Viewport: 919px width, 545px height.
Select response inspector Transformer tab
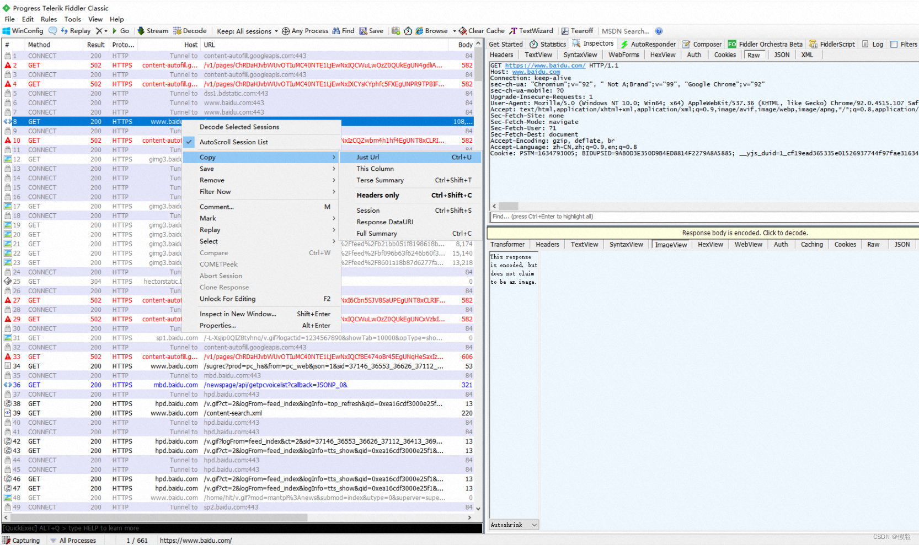pyautogui.click(x=507, y=244)
